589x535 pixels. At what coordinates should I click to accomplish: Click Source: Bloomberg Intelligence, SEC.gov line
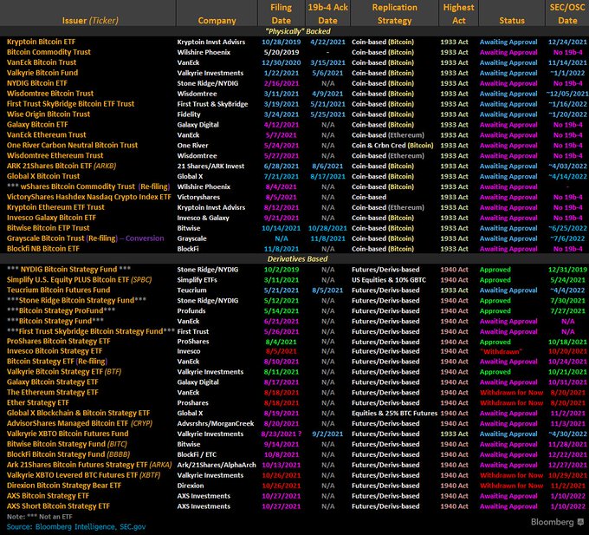tap(76, 526)
